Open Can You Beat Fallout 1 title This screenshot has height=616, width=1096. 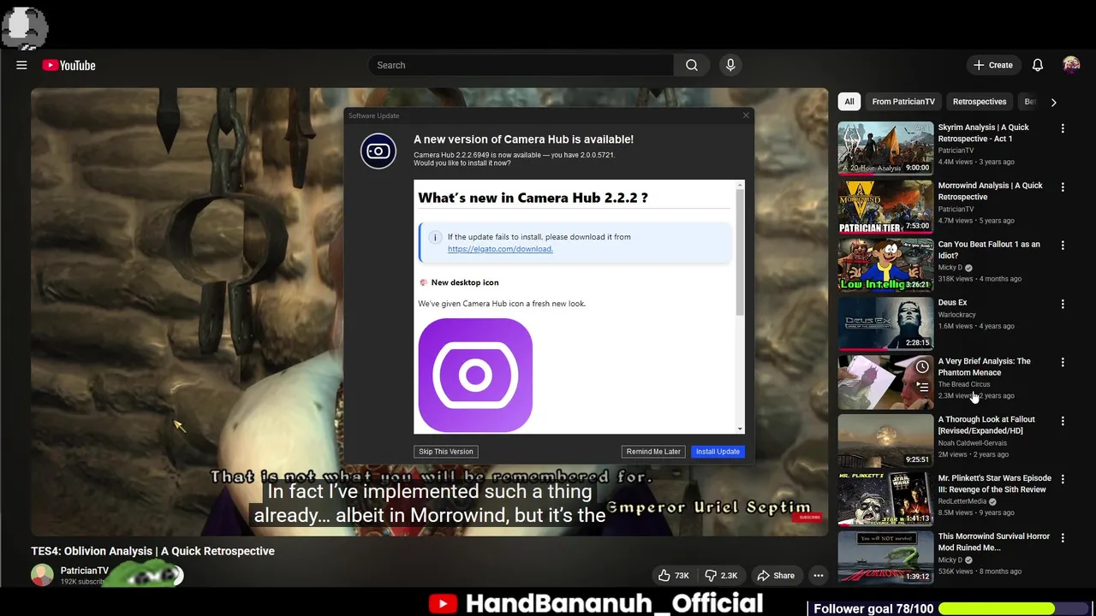click(989, 250)
